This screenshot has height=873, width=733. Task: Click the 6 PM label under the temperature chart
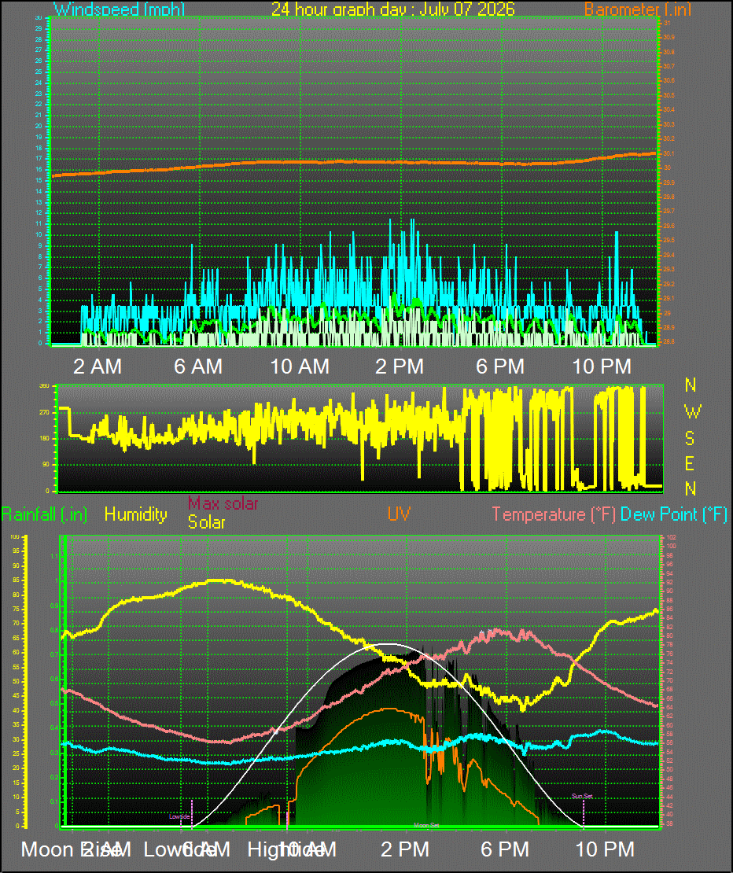[x=505, y=849]
